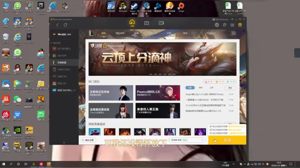Open the WeGame hamburger menu in title bar
Viewport: 300px width, 168px height.
[x=232, y=19]
